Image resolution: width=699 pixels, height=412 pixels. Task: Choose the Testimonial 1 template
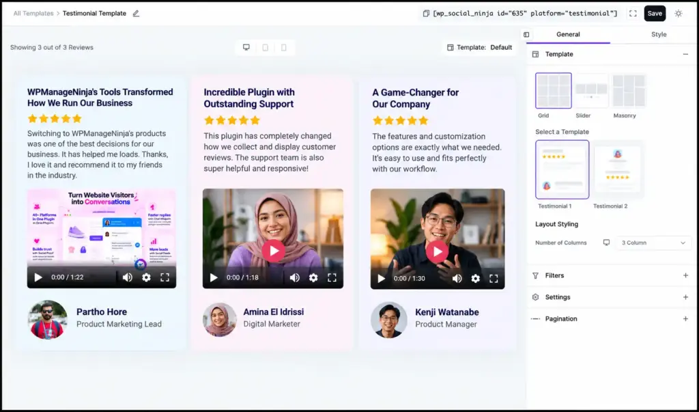pyautogui.click(x=562, y=169)
